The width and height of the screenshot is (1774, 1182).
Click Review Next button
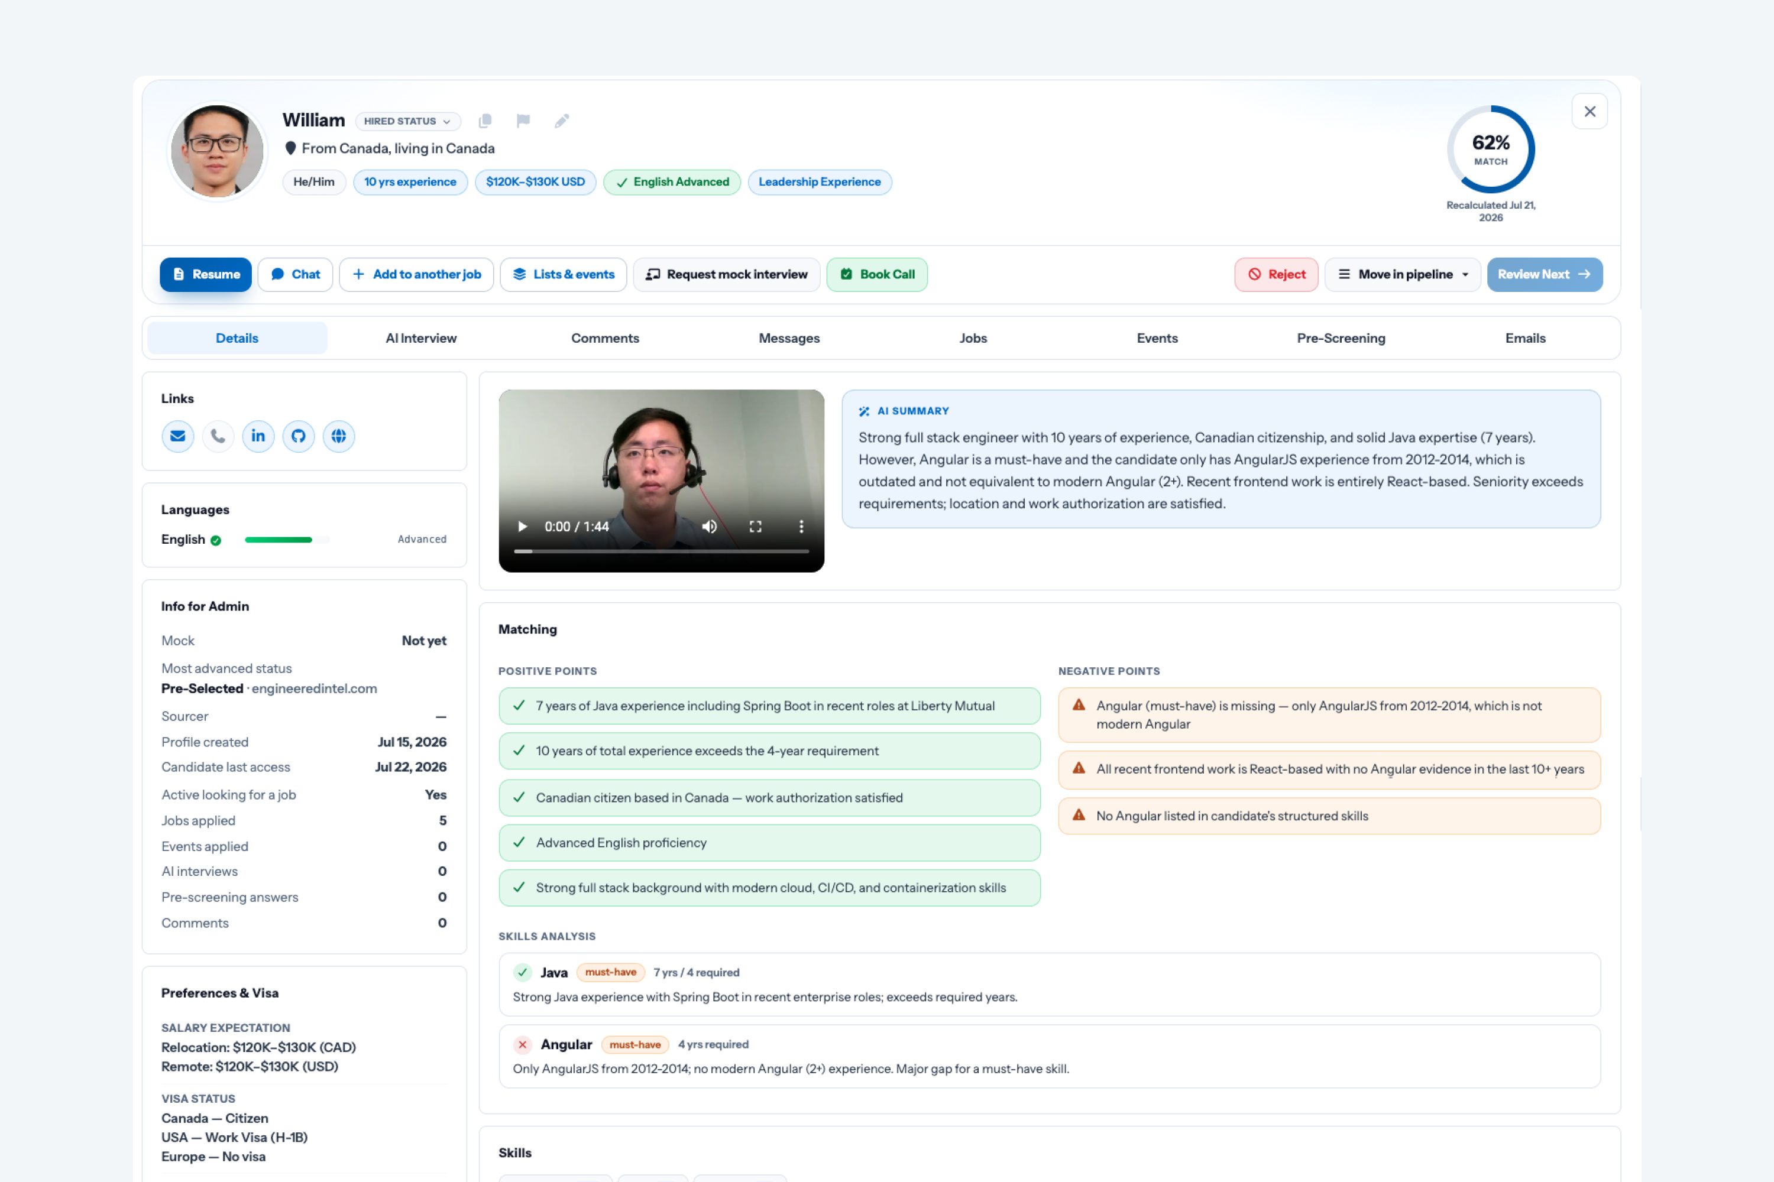point(1545,274)
